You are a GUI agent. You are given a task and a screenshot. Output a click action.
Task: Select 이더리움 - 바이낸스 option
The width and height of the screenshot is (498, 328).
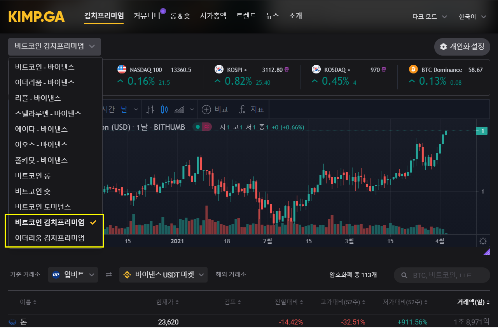(x=55, y=82)
